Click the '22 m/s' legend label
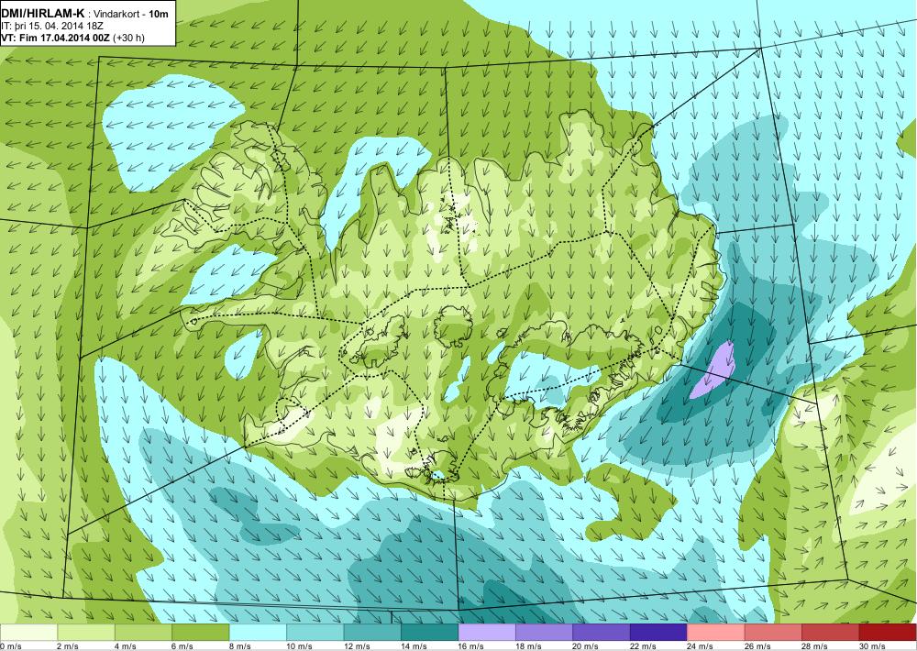The width and height of the screenshot is (917, 651). coord(644,646)
